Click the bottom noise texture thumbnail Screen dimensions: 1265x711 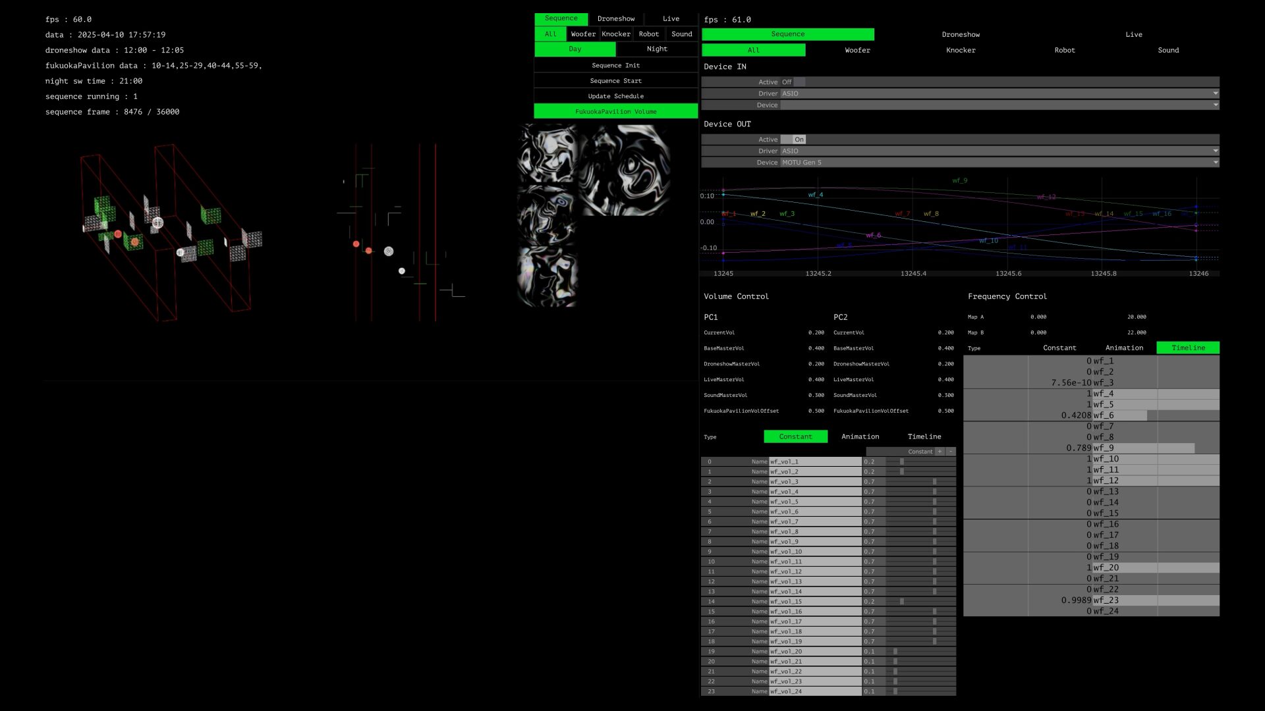point(547,276)
